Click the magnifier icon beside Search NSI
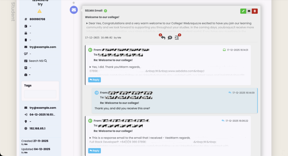This screenshot has height=156, width=288. pos(46,61)
